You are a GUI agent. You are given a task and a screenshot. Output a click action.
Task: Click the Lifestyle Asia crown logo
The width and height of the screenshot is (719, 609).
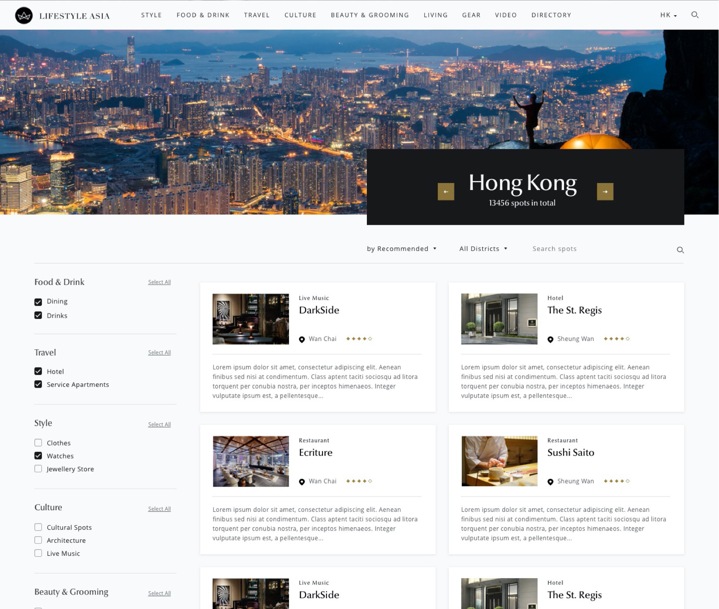click(24, 16)
